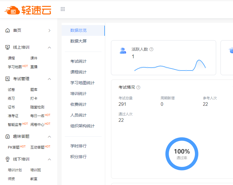Collapse the 考试管理 section chevron
This screenshot has width=233, height=185.
(49, 79)
